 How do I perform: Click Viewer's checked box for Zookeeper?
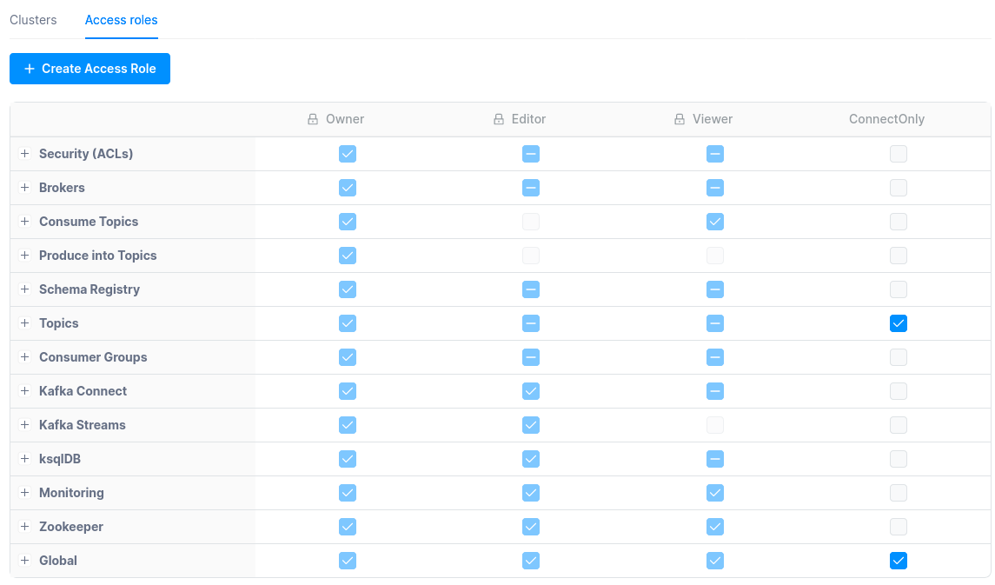click(715, 528)
